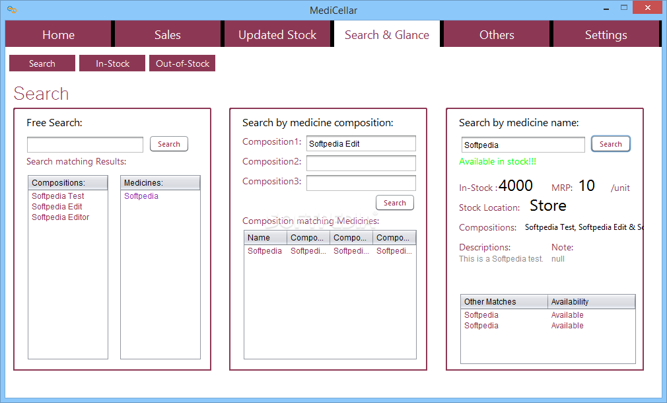The image size is (667, 403).
Task: Click the Composition3 input field
Action: 361,183
